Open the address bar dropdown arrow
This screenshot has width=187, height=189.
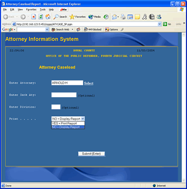point(160,24)
